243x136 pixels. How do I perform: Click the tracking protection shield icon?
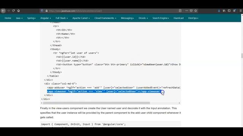[x=42, y=11]
